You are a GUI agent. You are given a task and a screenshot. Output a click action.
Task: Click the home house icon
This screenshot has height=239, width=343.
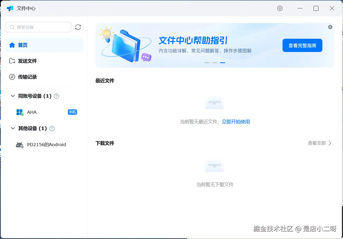[x=12, y=45]
